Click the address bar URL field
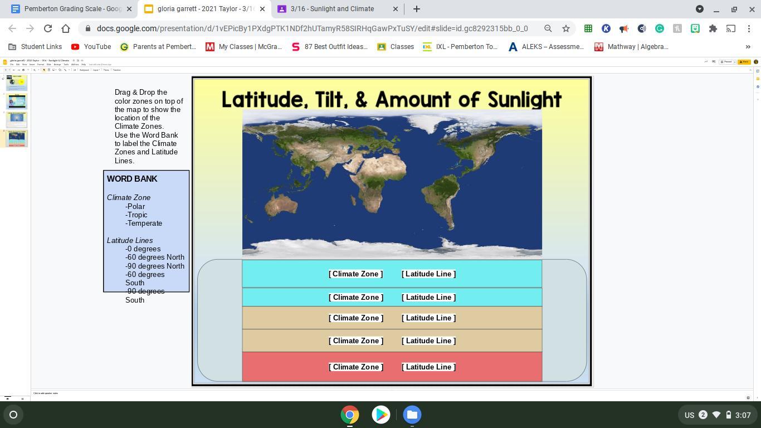Screen dimensions: 761x428 point(312,28)
